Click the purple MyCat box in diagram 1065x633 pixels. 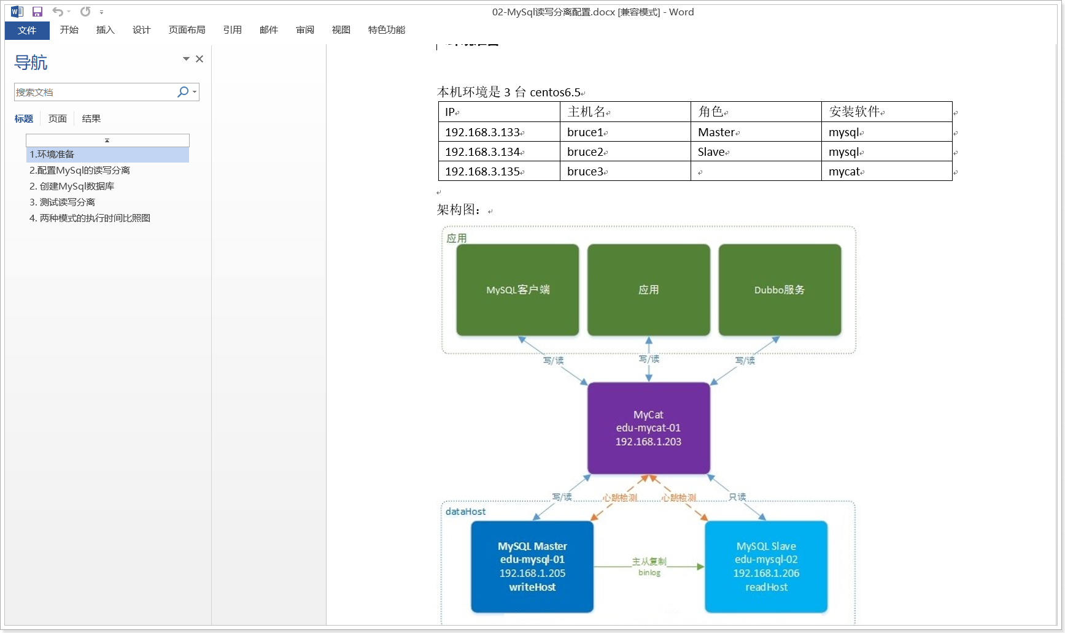[649, 428]
